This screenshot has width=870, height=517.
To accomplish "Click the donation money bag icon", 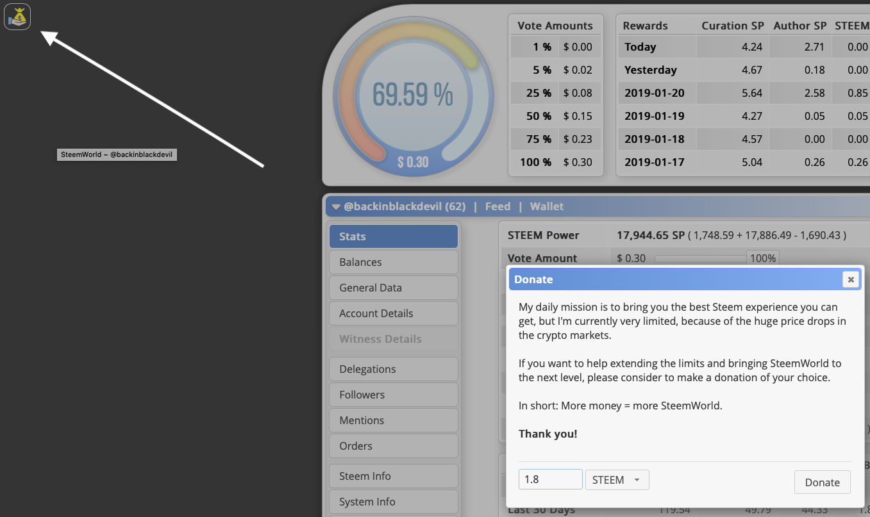I will pyautogui.click(x=17, y=17).
